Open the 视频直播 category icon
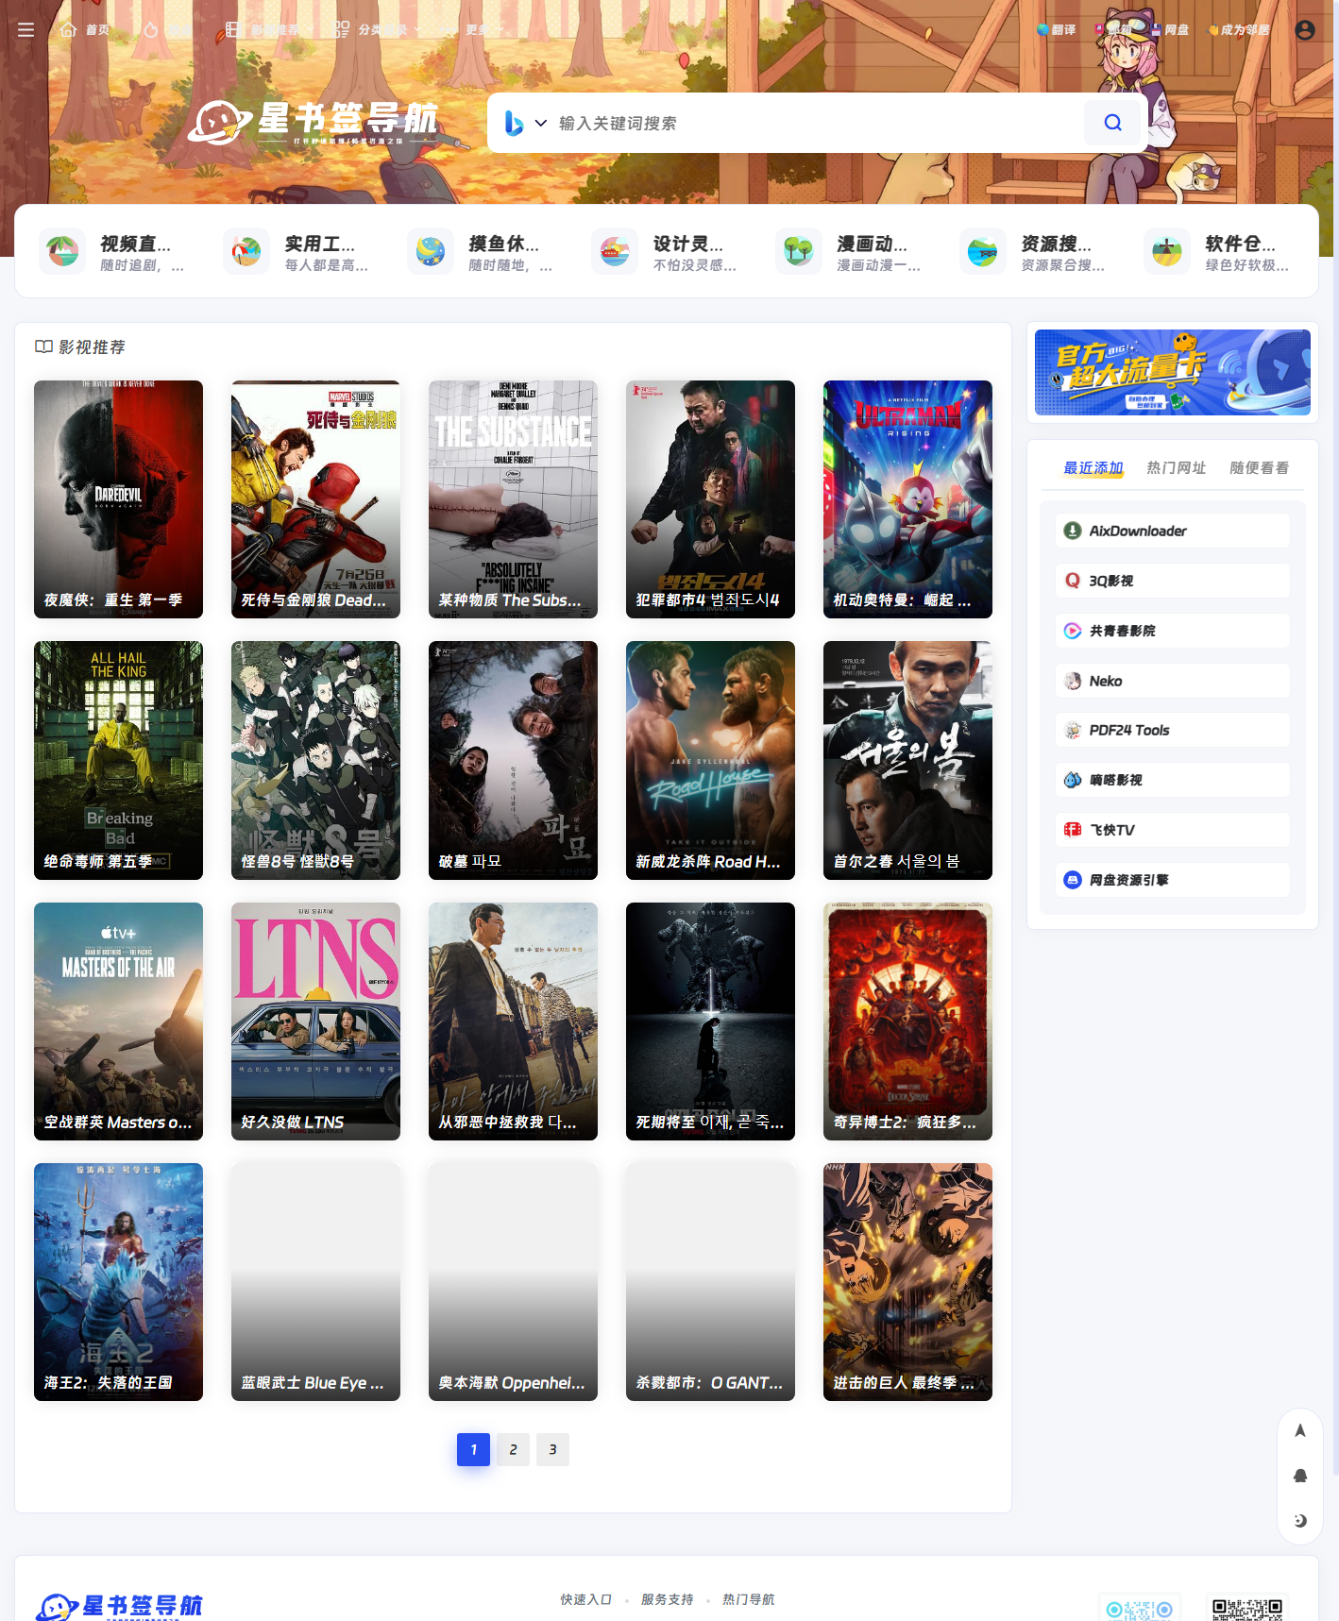This screenshot has height=1621, width=1339. [x=62, y=252]
